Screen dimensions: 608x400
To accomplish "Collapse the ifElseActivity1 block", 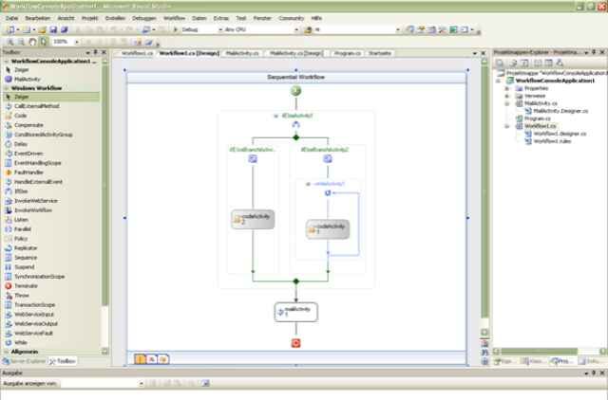I will click(275, 116).
